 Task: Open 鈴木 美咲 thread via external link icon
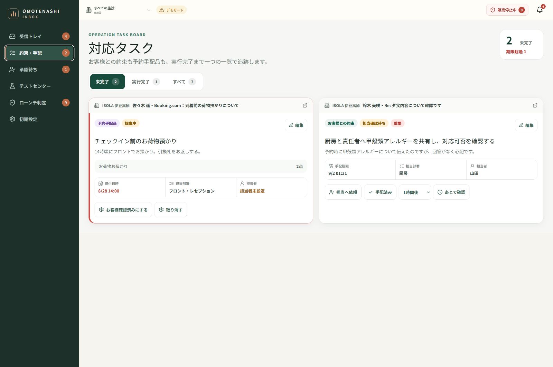click(x=535, y=105)
